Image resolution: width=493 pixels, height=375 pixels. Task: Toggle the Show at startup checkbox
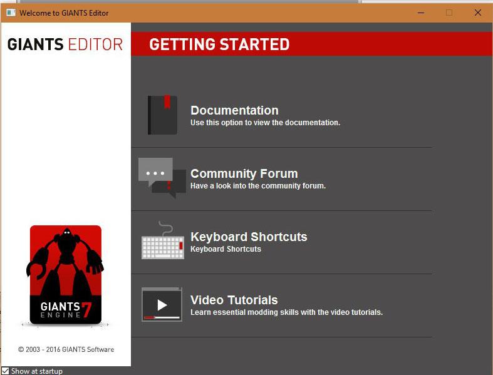point(6,371)
